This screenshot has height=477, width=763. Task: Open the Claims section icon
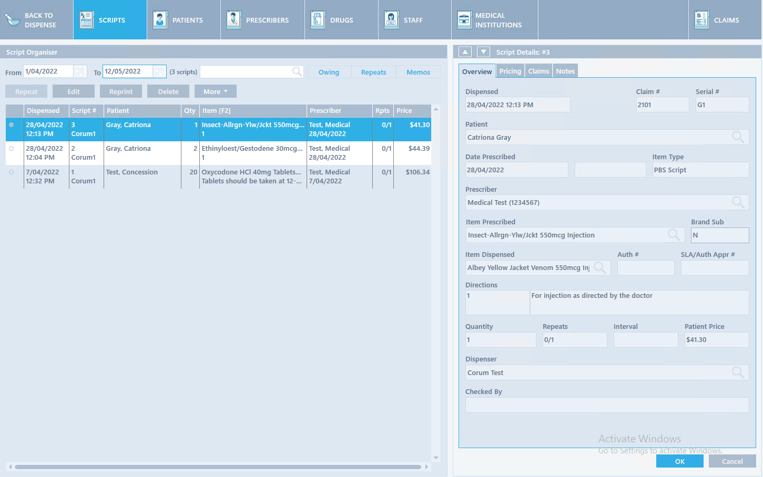pos(701,20)
